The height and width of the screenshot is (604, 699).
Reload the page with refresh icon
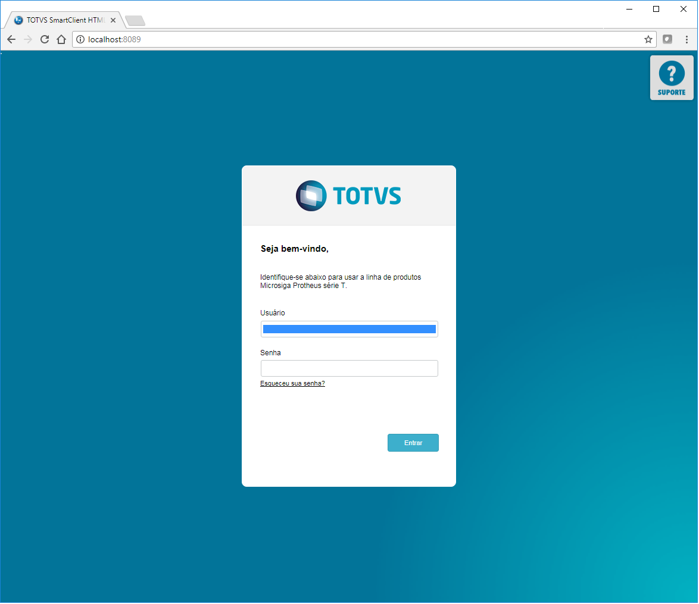coord(45,39)
